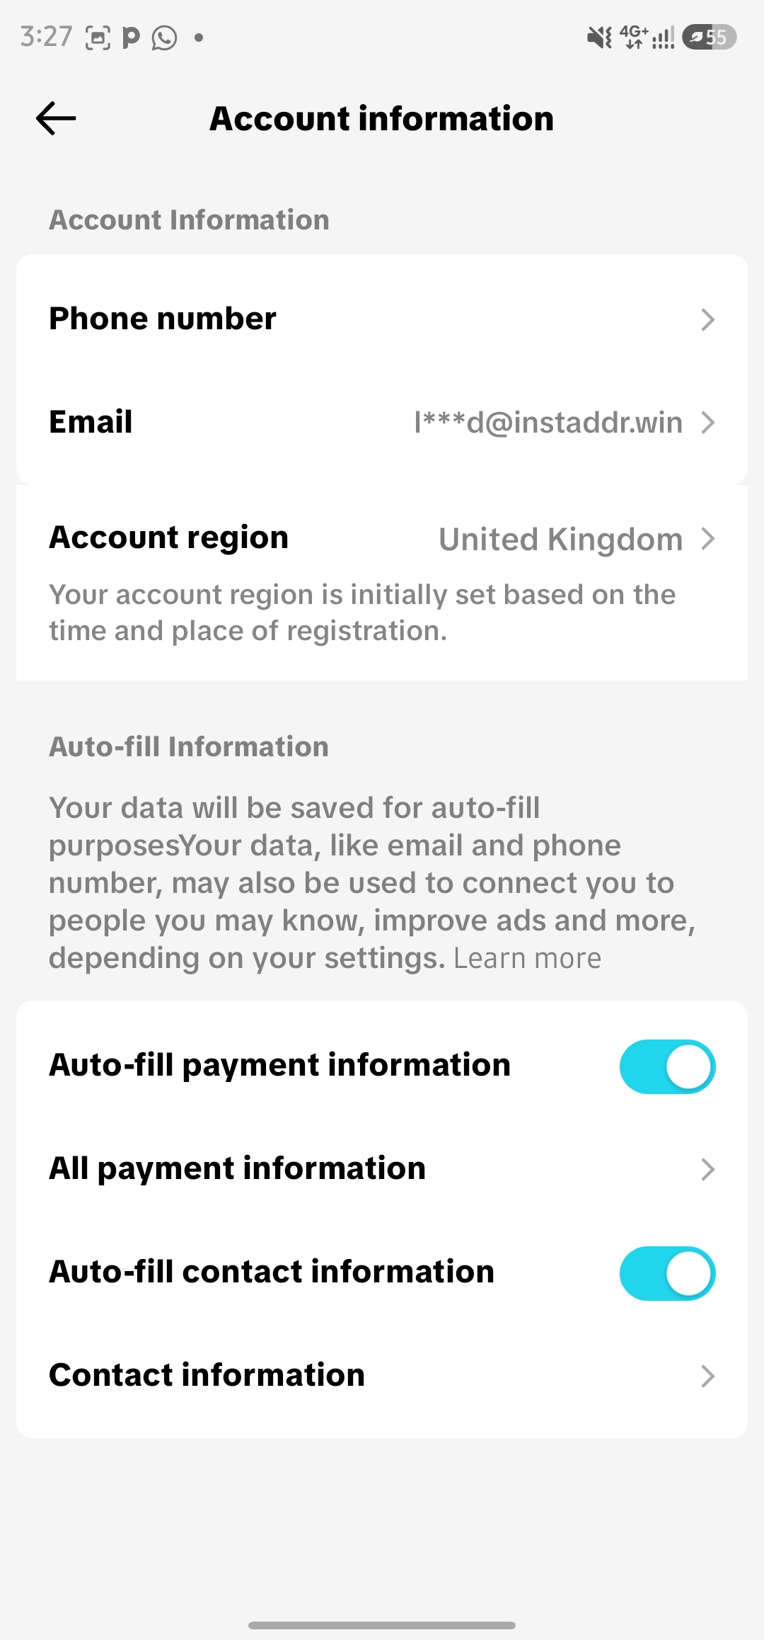Tap United Kingdom region value
This screenshot has width=764, height=1640.
click(561, 540)
